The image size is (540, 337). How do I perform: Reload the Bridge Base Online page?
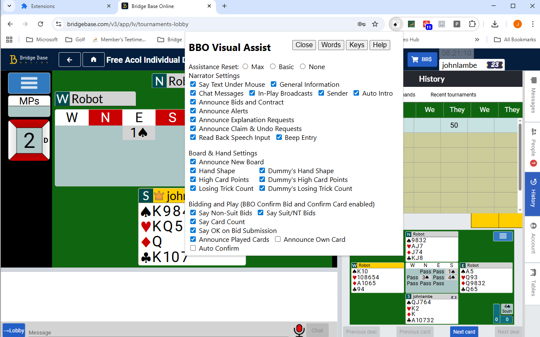click(x=40, y=24)
